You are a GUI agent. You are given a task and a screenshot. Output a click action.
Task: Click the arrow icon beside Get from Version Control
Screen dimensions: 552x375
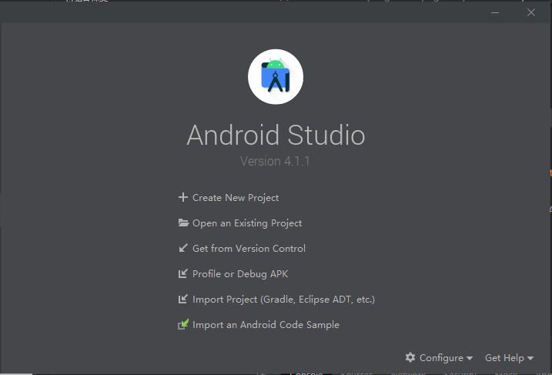pos(183,248)
